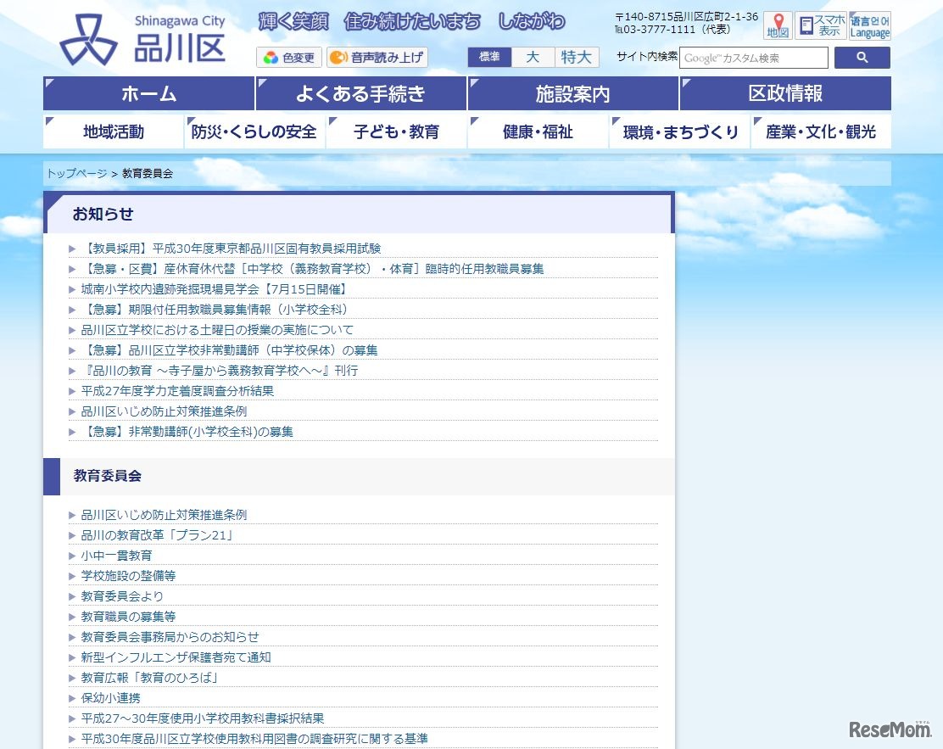Click the Google search magnifier icon
943x749 pixels.
(x=862, y=57)
